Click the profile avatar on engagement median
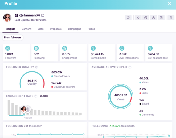Screen dimensions: 176x138 (x=24, y=109)
